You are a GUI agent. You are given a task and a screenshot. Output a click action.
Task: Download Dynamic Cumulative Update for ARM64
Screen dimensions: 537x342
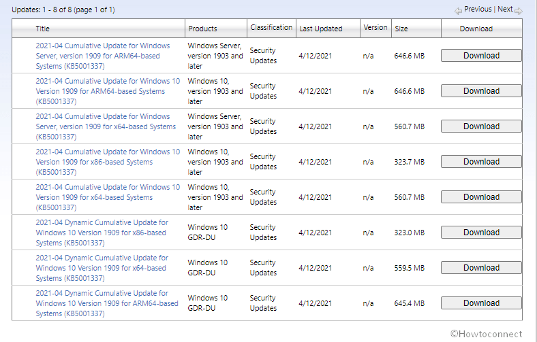481,303
